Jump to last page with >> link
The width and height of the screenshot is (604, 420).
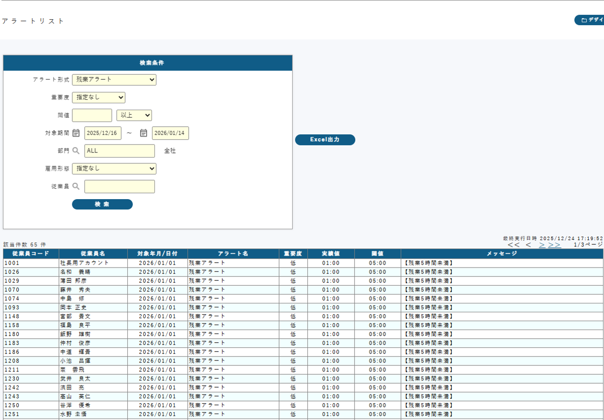tap(554, 244)
